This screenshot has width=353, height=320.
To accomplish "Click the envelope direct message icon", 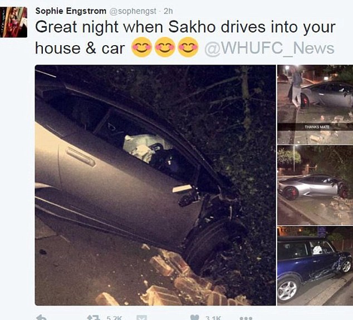I will [142, 318].
